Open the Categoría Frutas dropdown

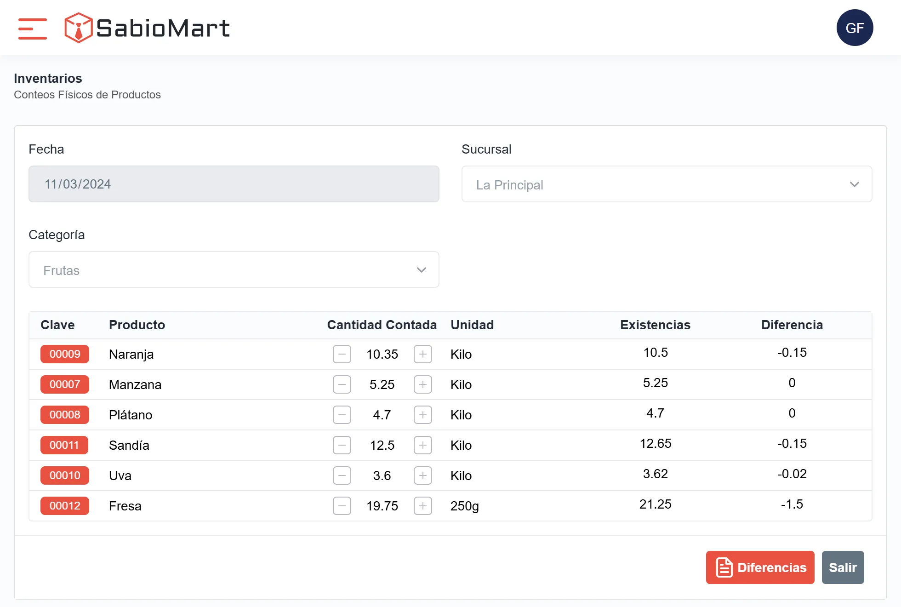pyautogui.click(x=234, y=270)
